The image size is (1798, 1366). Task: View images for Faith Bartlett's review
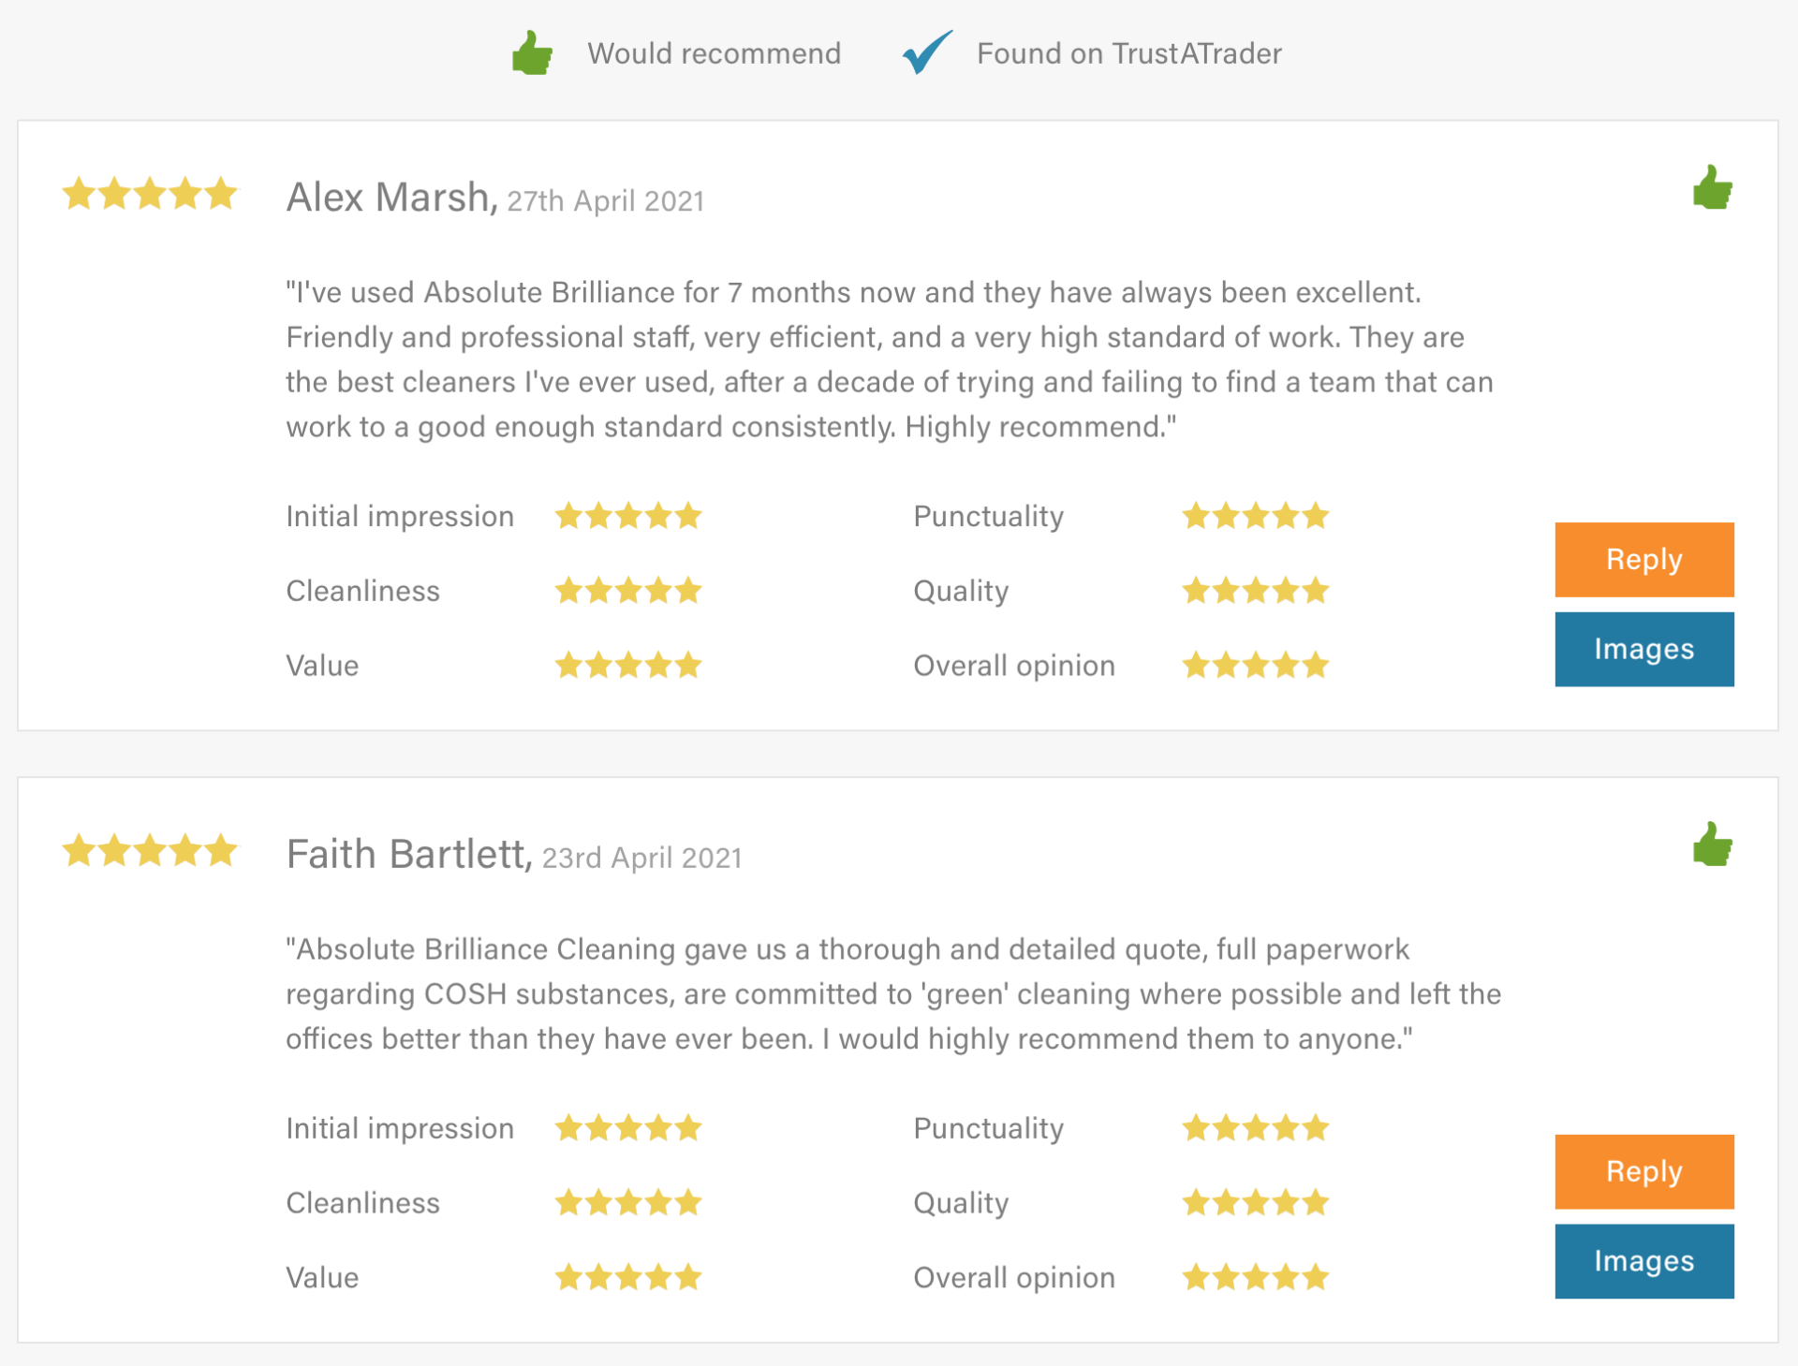coord(1643,1262)
